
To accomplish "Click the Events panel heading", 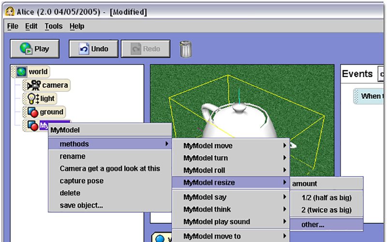I will tap(357, 74).
